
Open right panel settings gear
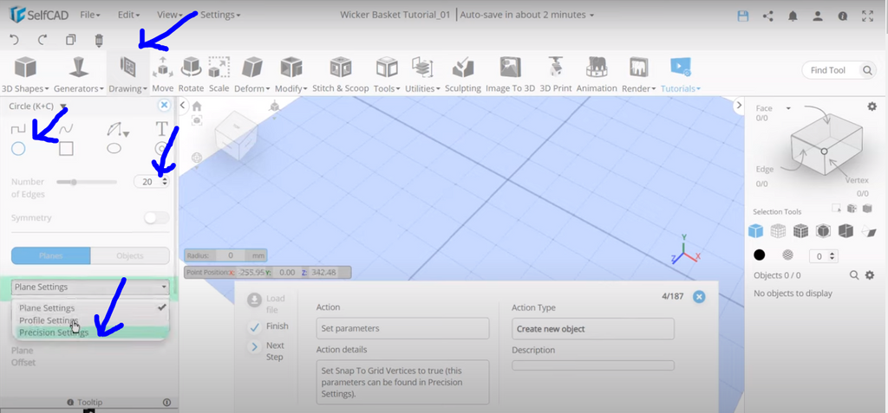coord(872,106)
